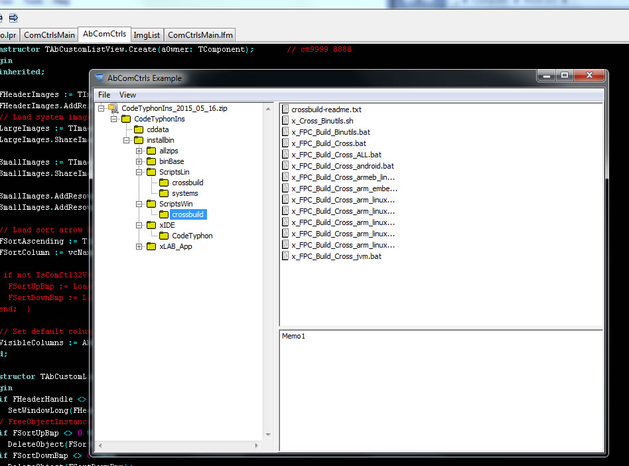This screenshot has width=629, height=466.
Task: Click the x_FPC_Build_Cross_ALL.bat file icon
Action: click(x=285, y=154)
